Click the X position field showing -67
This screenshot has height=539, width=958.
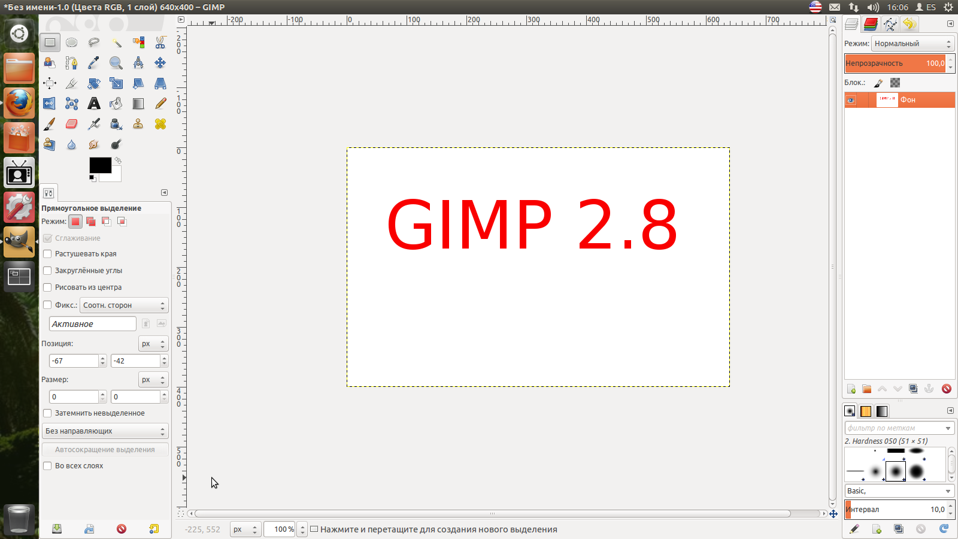pos(74,361)
